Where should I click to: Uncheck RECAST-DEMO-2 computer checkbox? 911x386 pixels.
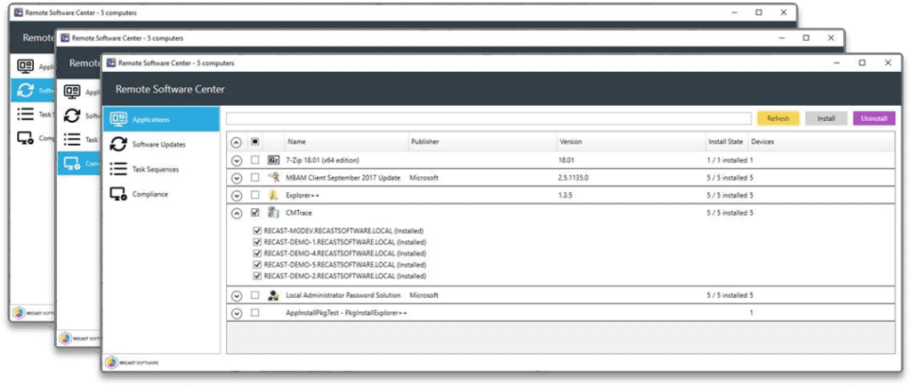(257, 276)
